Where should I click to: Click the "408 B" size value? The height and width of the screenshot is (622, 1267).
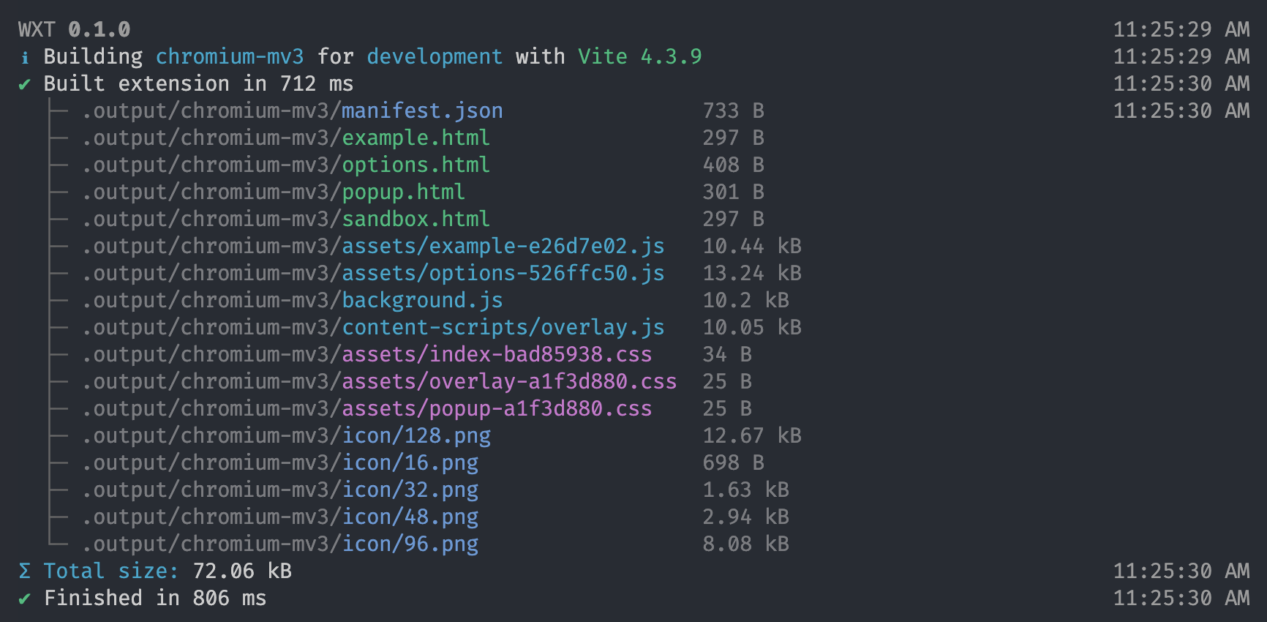(x=734, y=165)
